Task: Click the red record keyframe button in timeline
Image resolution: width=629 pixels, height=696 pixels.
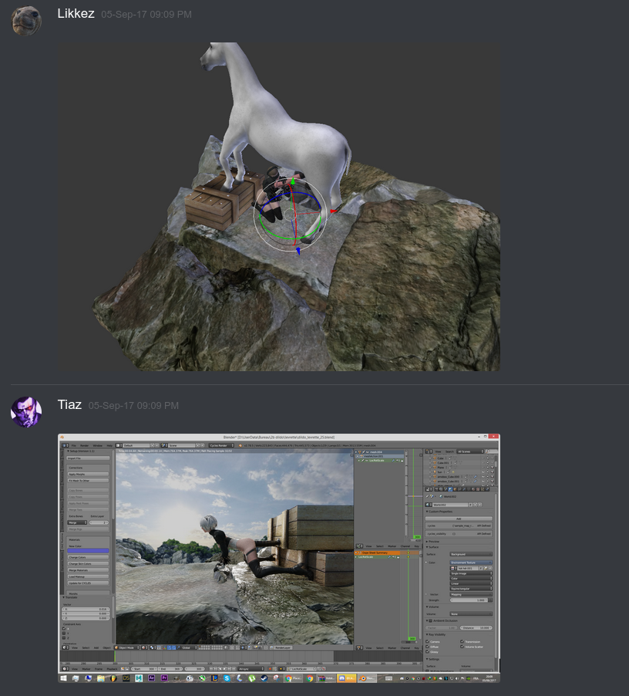Action: [x=270, y=668]
